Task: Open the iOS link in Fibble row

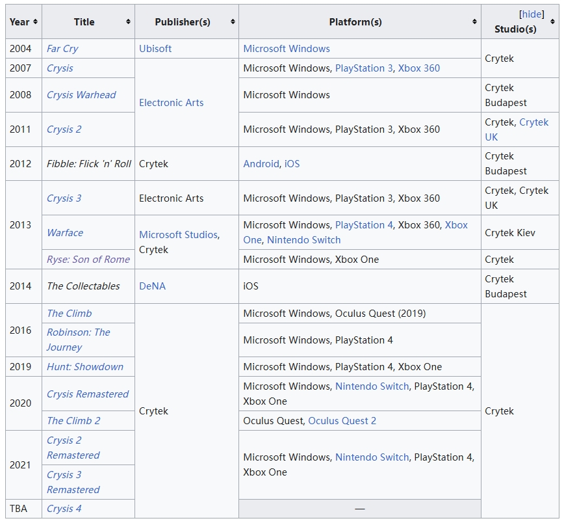Action: tap(292, 164)
